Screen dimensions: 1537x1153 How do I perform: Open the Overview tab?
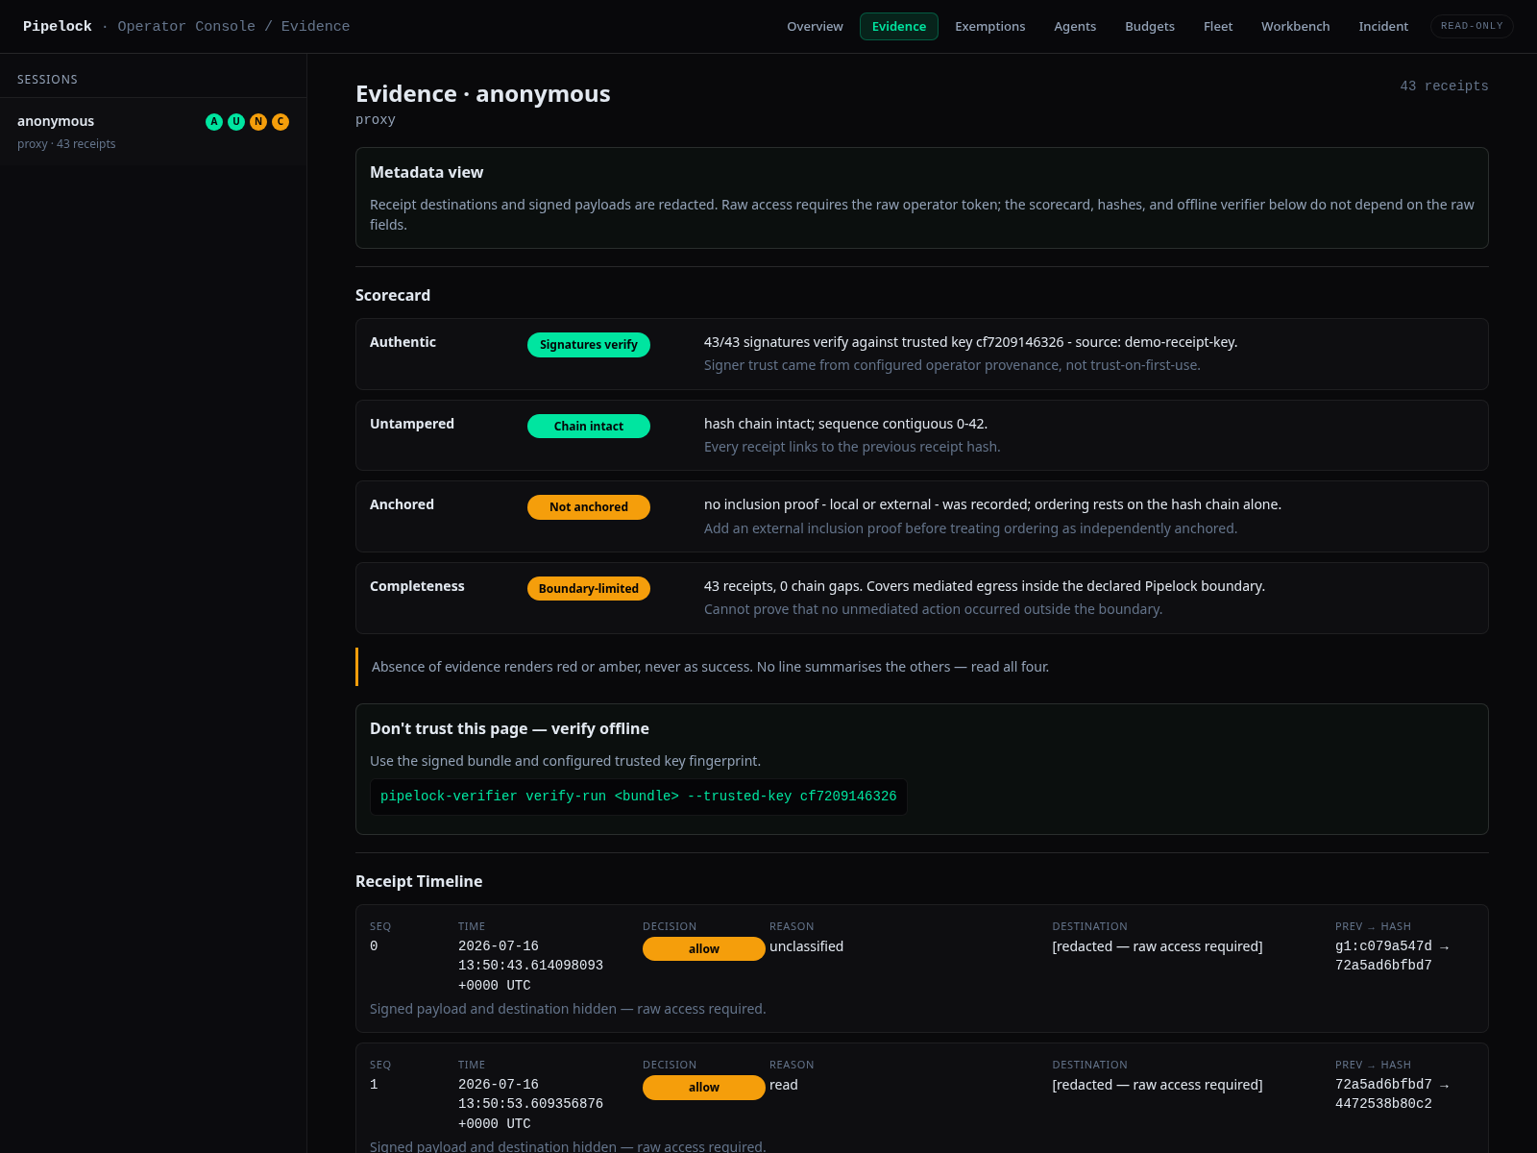coord(815,27)
